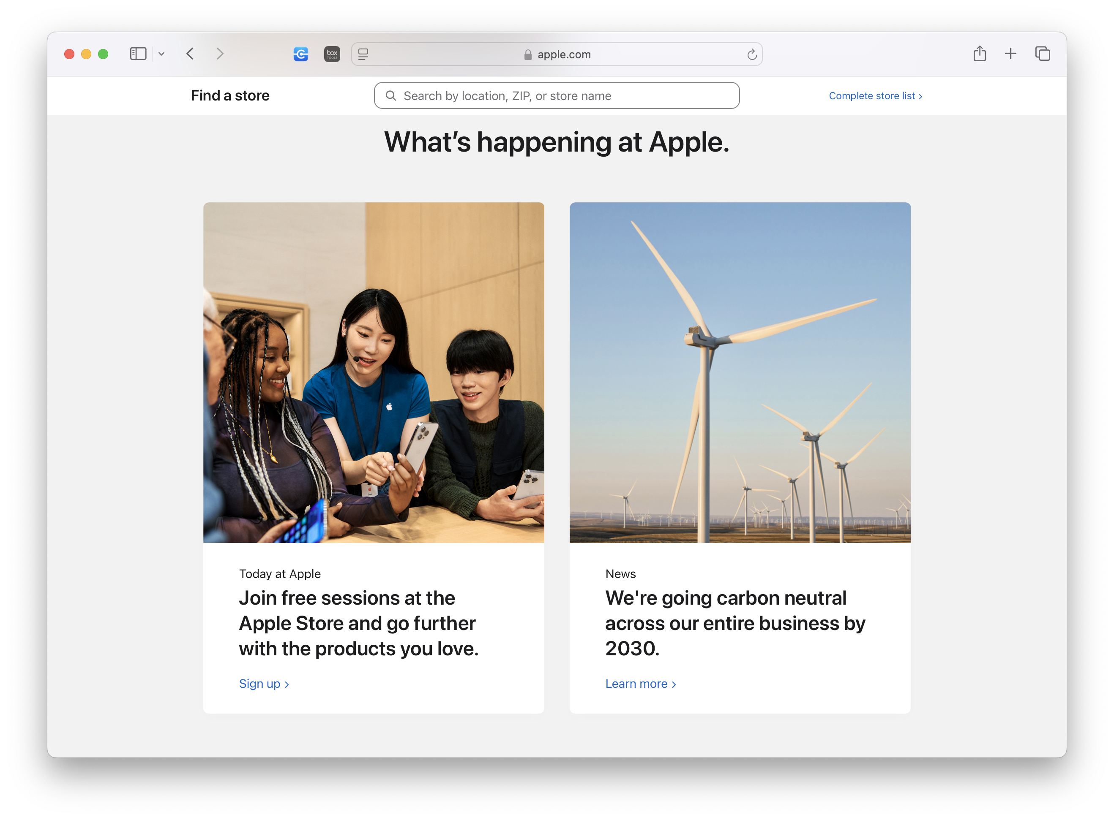Show the Reader page menu icon
Viewport: 1114px width, 820px height.
363,54
